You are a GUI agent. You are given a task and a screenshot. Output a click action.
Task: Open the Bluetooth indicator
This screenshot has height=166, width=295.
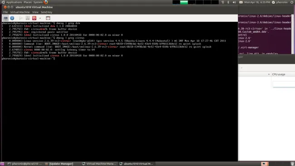(228, 2)
